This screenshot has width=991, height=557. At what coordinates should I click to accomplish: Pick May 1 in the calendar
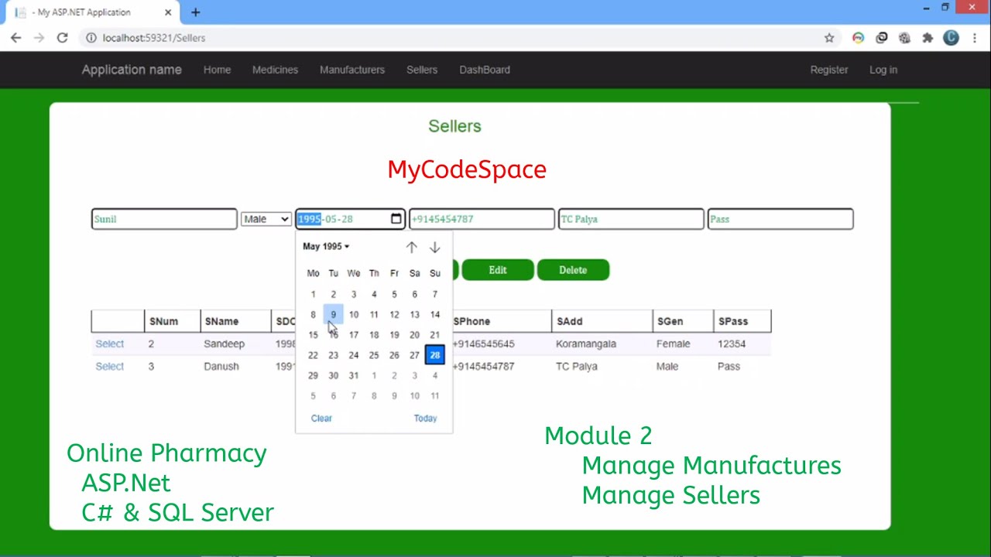pyautogui.click(x=313, y=295)
